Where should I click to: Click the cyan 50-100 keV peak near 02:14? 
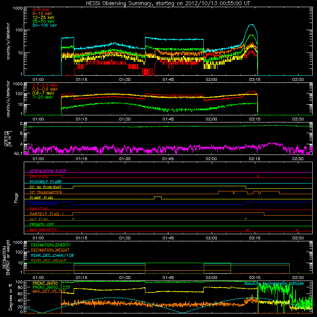(x=252, y=25)
